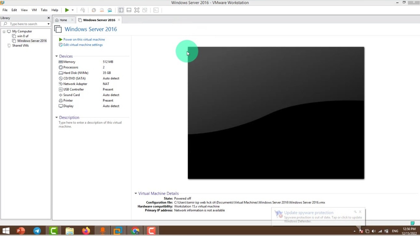The width and height of the screenshot is (420, 236).
Task: Show hidden system tray icons arrow
Action: click(355, 231)
